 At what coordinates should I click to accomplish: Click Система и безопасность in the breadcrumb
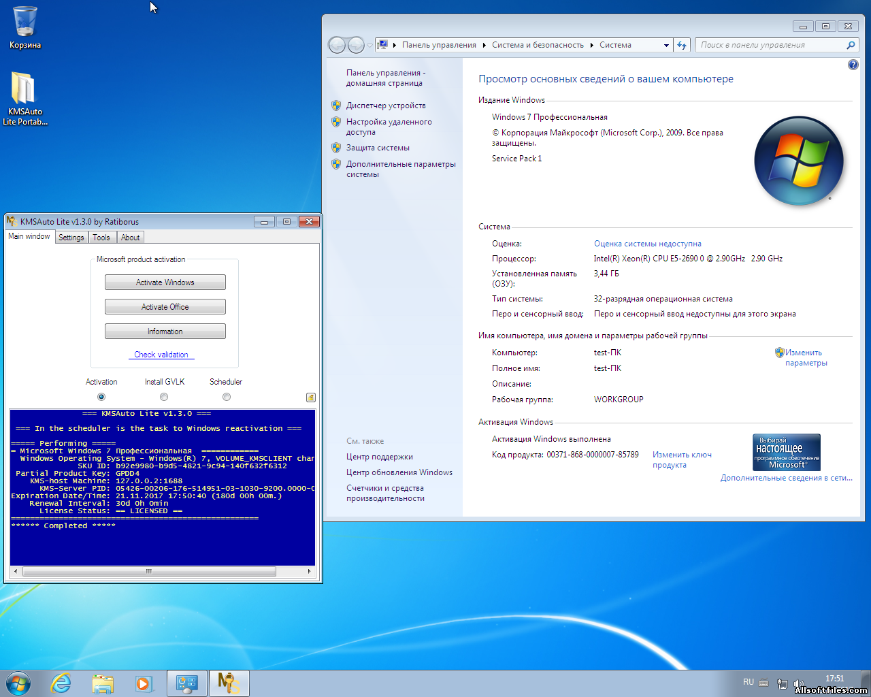pyautogui.click(x=538, y=45)
